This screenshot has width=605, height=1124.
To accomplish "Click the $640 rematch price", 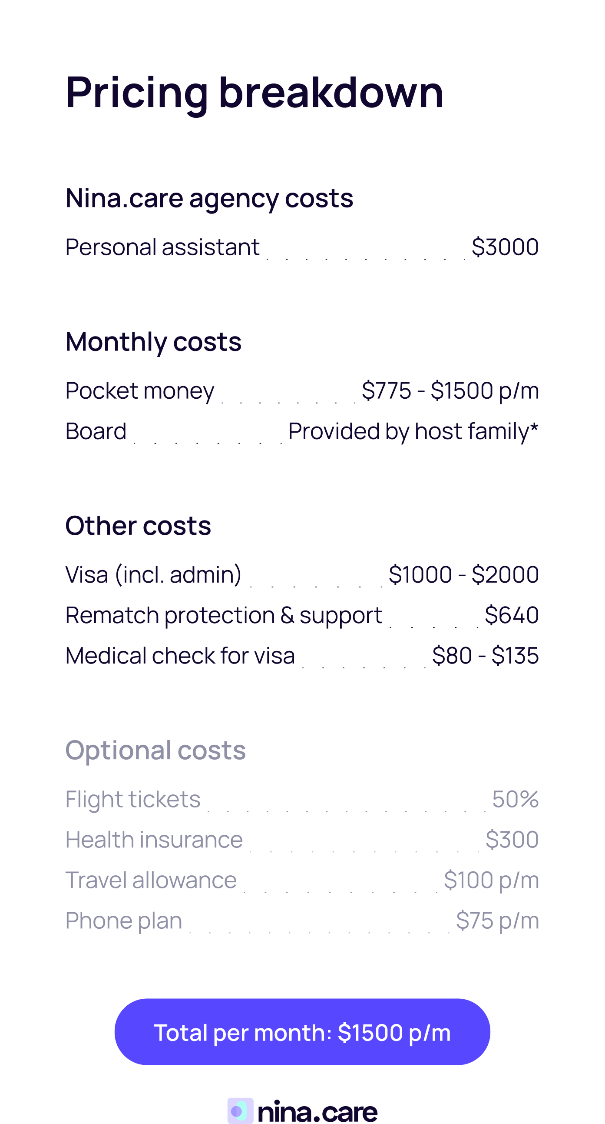I will click(x=511, y=615).
